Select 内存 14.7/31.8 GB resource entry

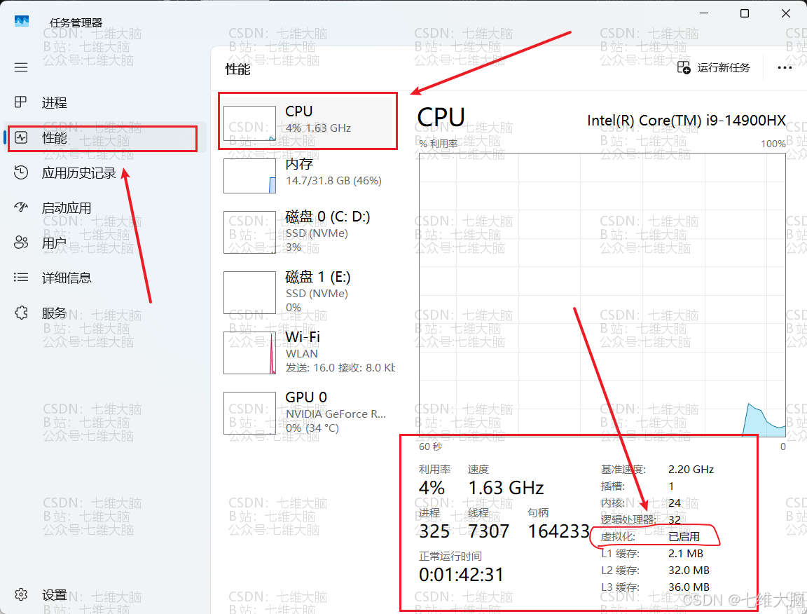(x=308, y=176)
